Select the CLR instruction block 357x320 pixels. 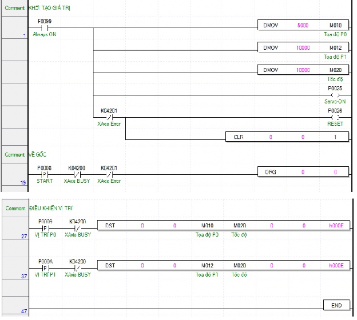[239, 138]
